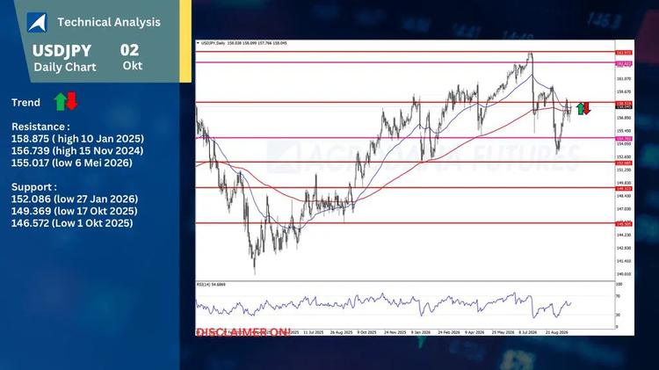Click the "24 Feb 2026" date axis label
This screenshot has width=659, height=370.
pos(449,332)
